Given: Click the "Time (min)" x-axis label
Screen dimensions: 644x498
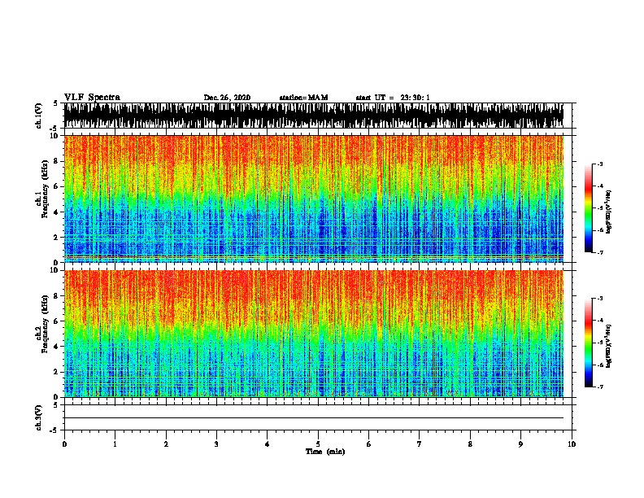Looking at the screenshot, I should click(325, 452).
